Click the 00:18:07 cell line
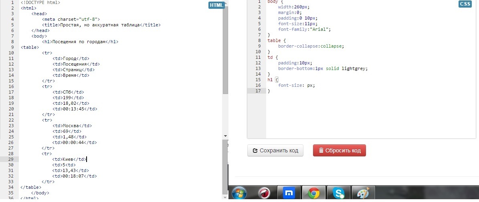This screenshot has width=479, height=202. (75, 176)
